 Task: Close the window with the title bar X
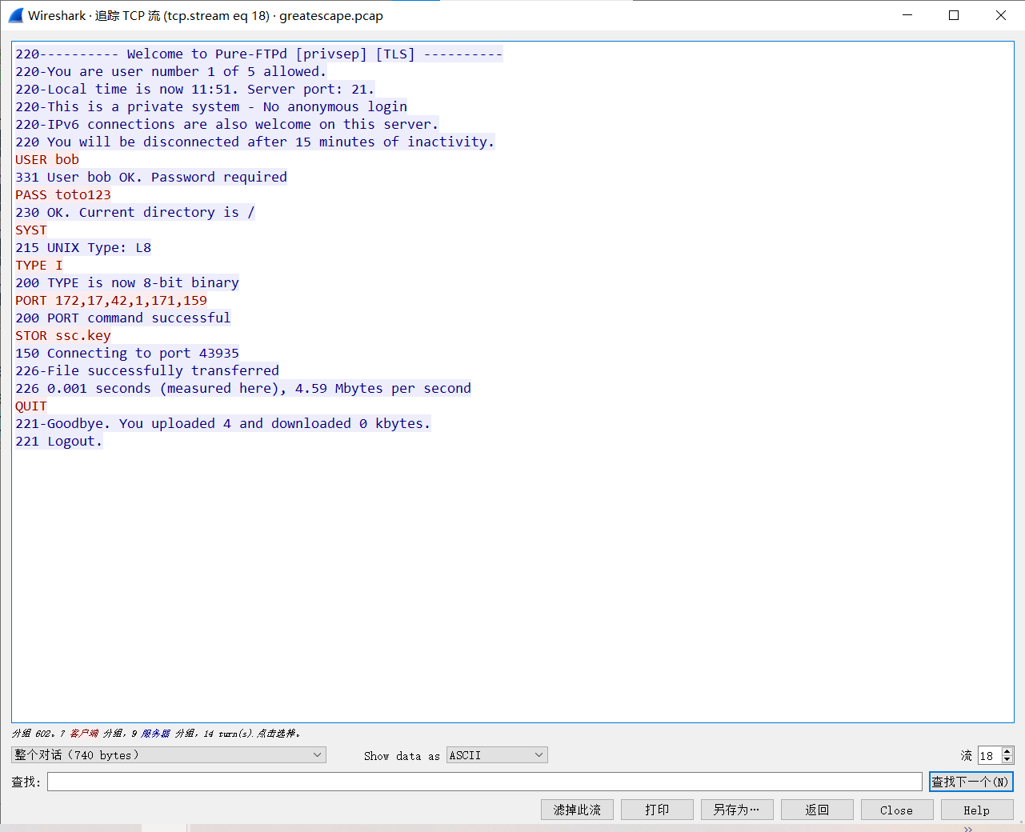tap(1000, 15)
